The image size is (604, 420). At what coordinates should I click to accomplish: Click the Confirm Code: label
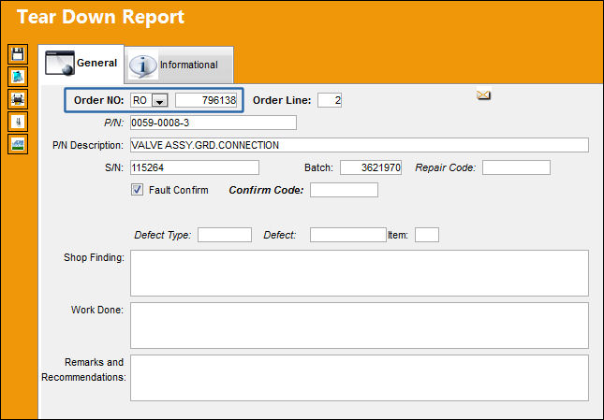tap(266, 191)
